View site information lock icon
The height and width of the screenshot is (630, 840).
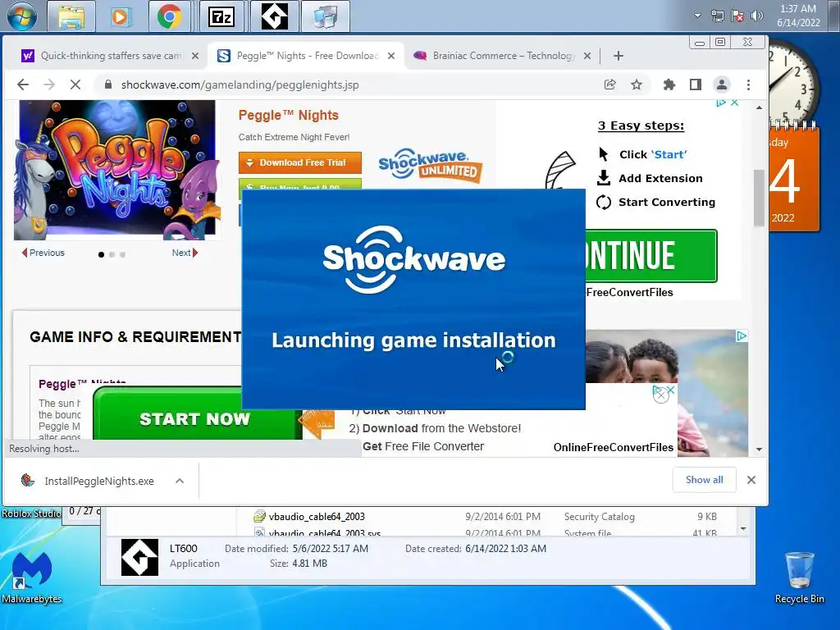[x=108, y=84]
